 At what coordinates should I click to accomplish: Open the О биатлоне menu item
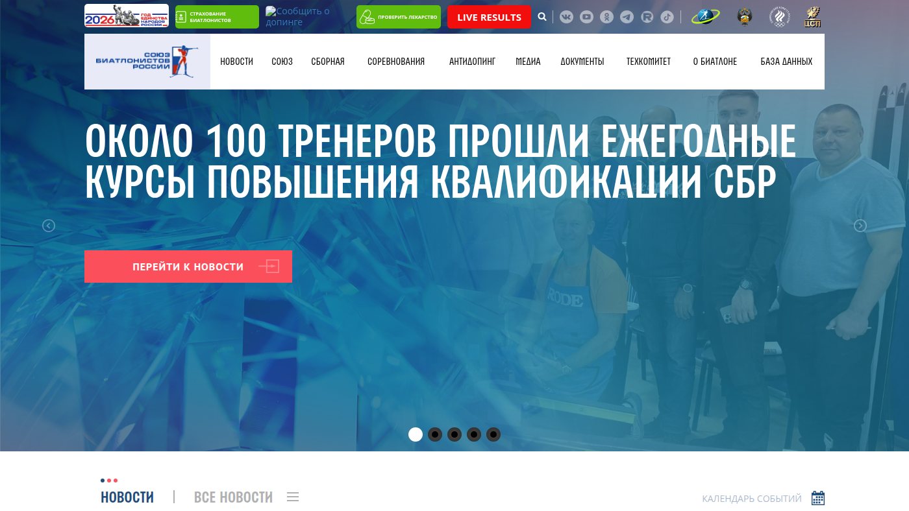click(x=715, y=62)
